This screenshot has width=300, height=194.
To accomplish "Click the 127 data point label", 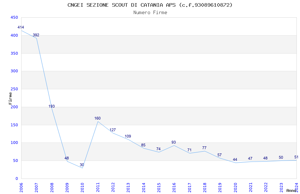I will point(113,130).
